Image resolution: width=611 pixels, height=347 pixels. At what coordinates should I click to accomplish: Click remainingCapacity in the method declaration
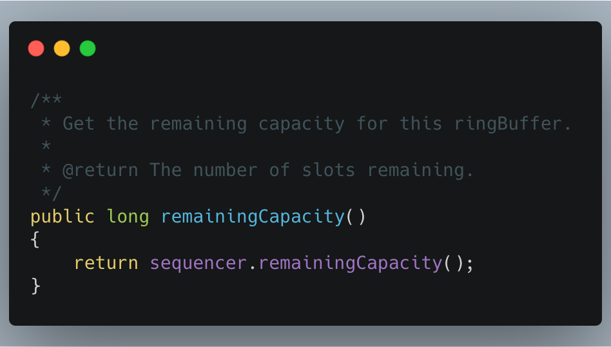[x=253, y=217]
